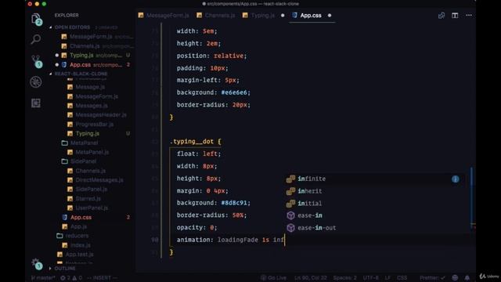Open the Extensions view icon
Screen dimensions: 501x282
pos(36,103)
